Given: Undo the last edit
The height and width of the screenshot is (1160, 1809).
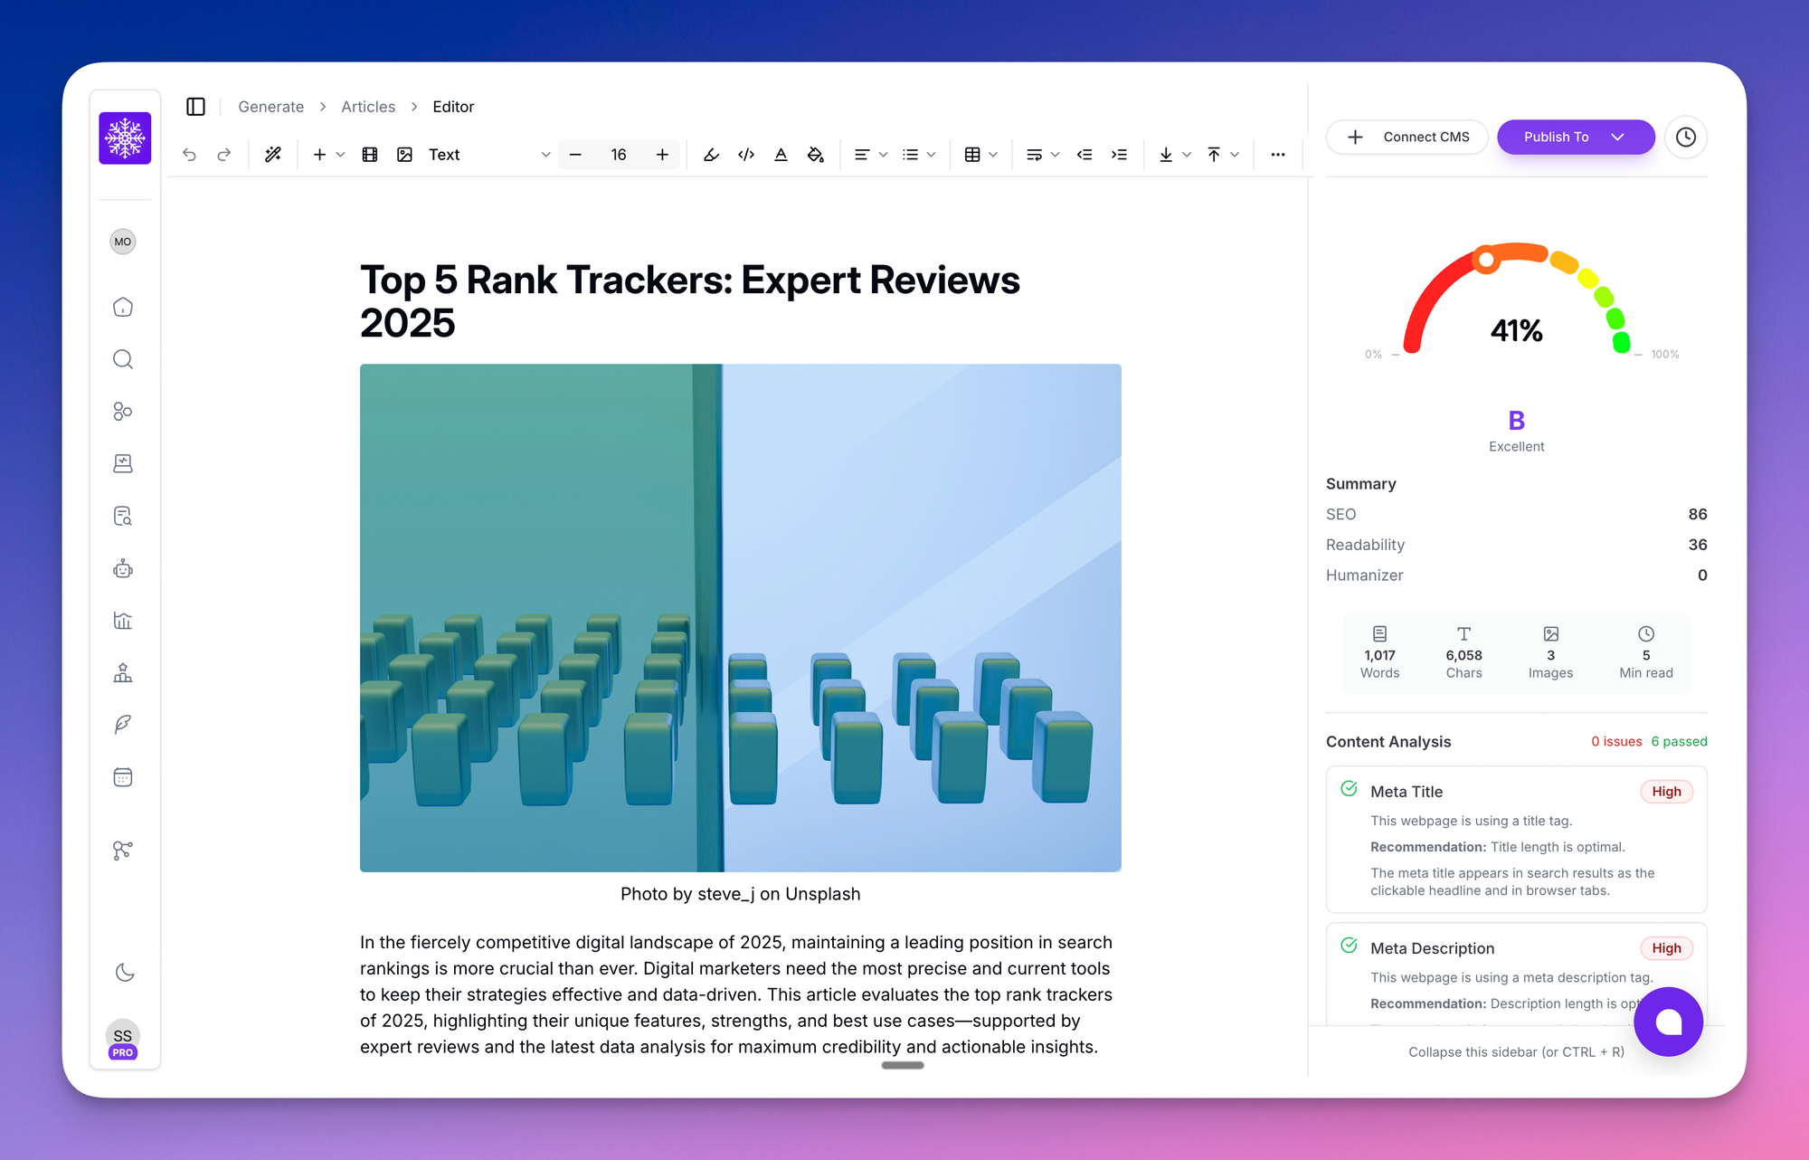Looking at the screenshot, I should (189, 154).
